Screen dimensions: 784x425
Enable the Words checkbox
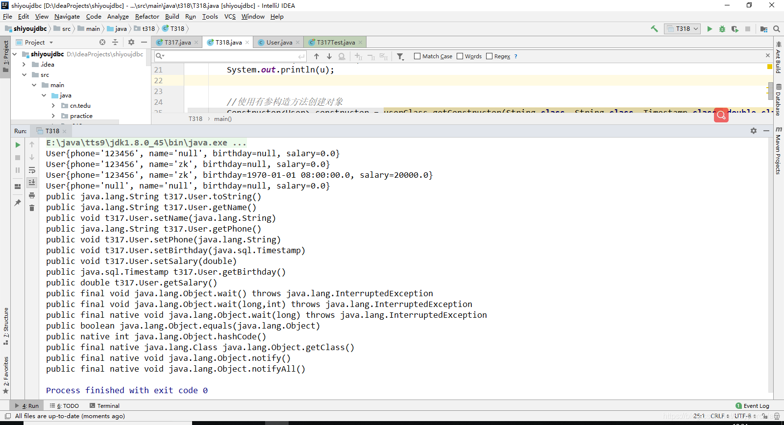coord(460,56)
